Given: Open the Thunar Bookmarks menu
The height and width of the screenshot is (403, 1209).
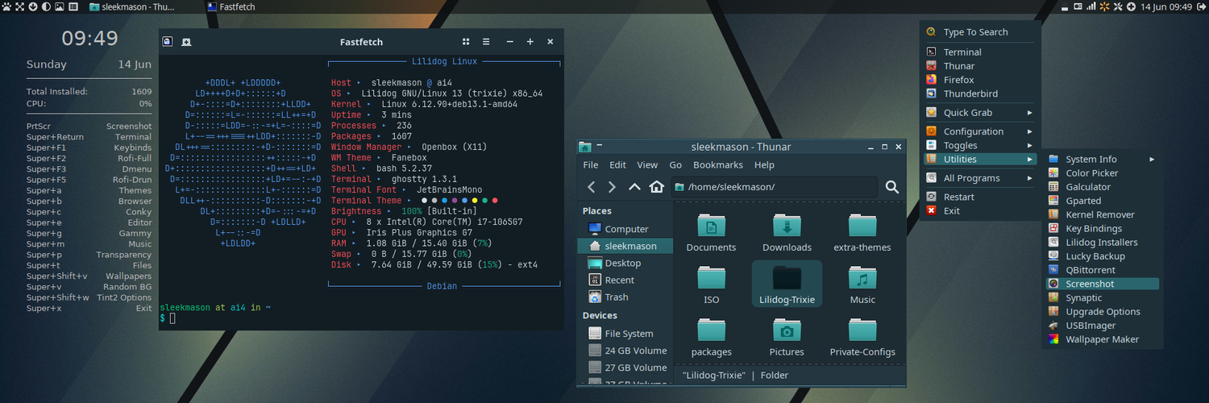Looking at the screenshot, I should coord(717,164).
